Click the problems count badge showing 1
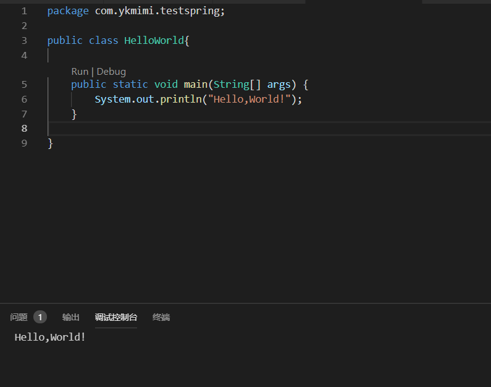The height and width of the screenshot is (387, 491). click(40, 317)
